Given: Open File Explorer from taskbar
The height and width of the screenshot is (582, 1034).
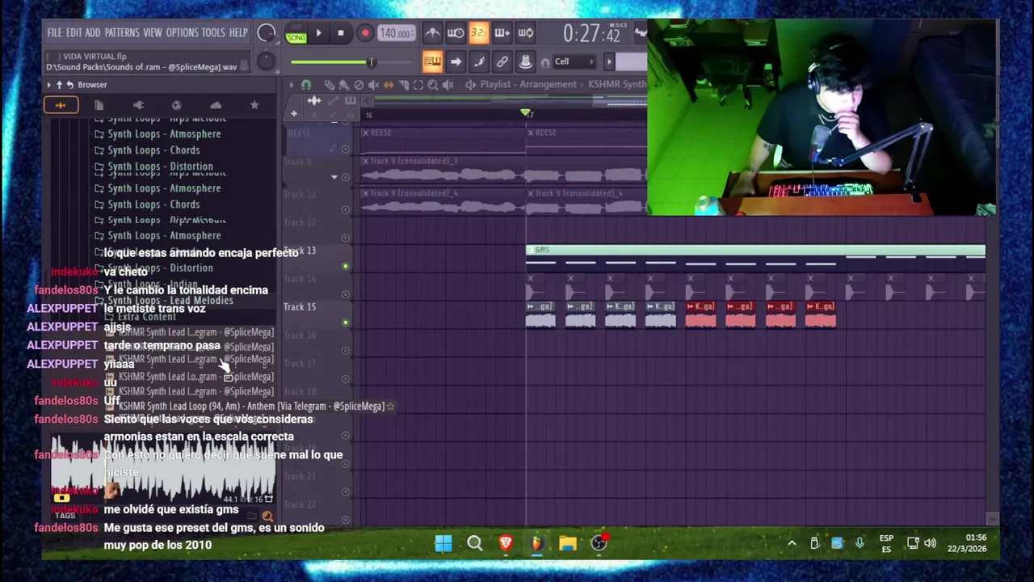Looking at the screenshot, I should click(x=568, y=543).
